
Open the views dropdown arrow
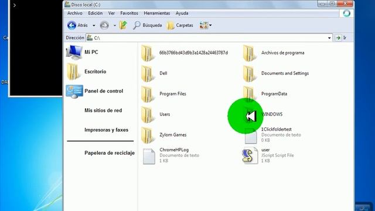pyautogui.click(x=210, y=25)
